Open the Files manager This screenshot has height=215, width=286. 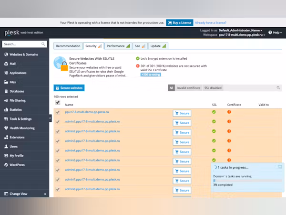10,82
